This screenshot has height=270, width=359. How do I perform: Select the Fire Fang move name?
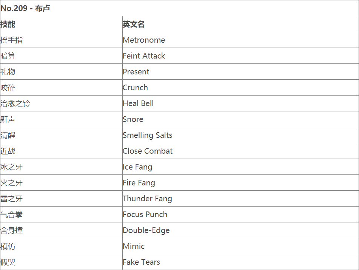pyautogui.click(x=139, y=183)
